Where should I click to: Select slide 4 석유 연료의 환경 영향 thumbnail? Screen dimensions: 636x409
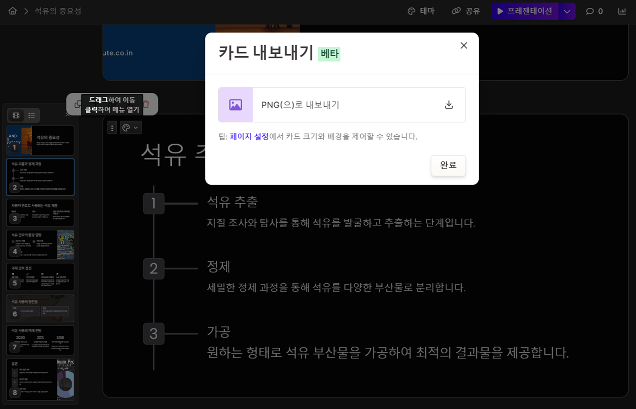[x=40, y=245]
